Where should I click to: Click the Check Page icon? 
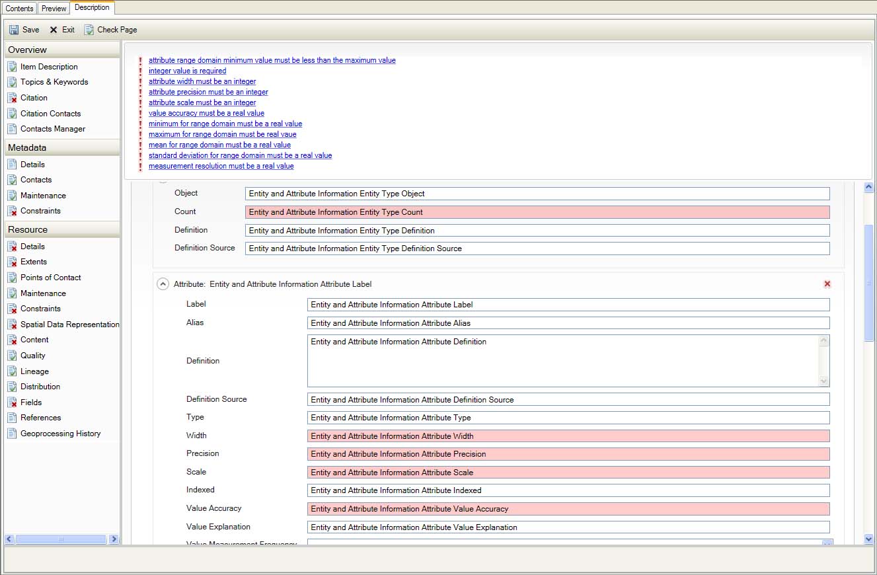pos(89,30)
